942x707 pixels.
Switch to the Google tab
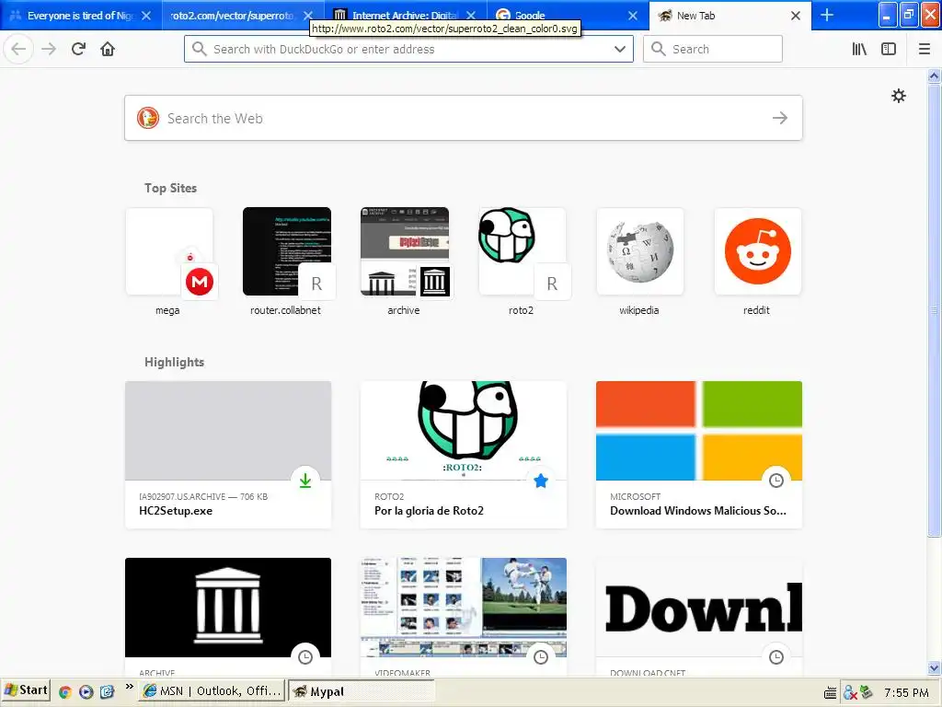tap(568, 16)
